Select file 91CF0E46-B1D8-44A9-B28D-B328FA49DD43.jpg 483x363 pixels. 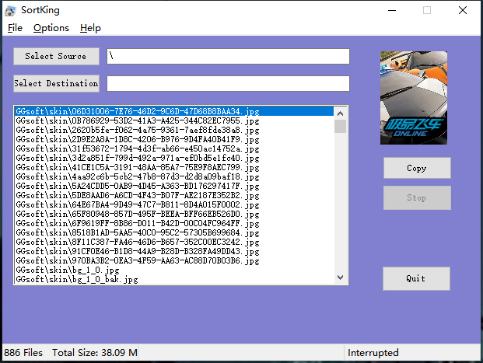click(174, 251)
